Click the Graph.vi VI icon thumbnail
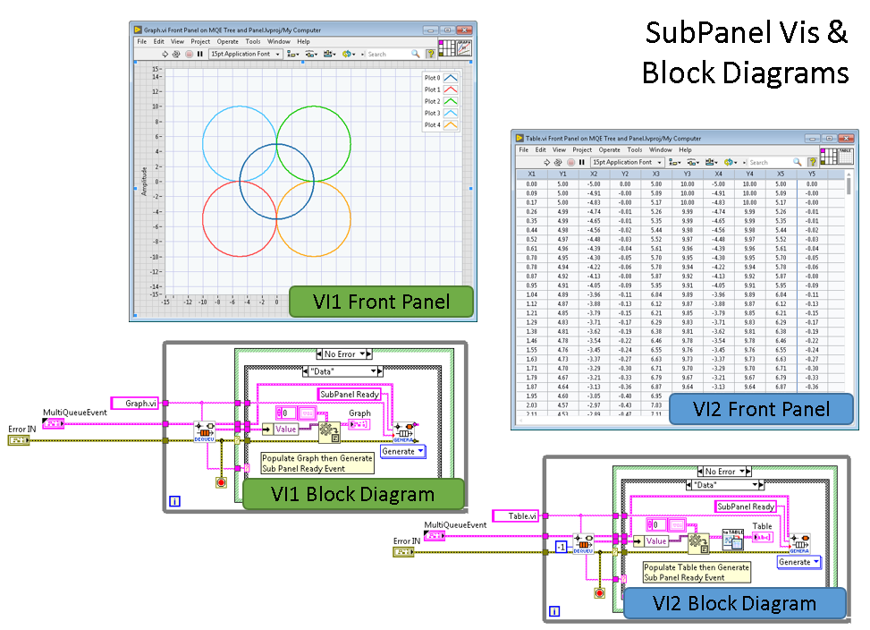This screenshot has width=870, height=630. (464, 47)
